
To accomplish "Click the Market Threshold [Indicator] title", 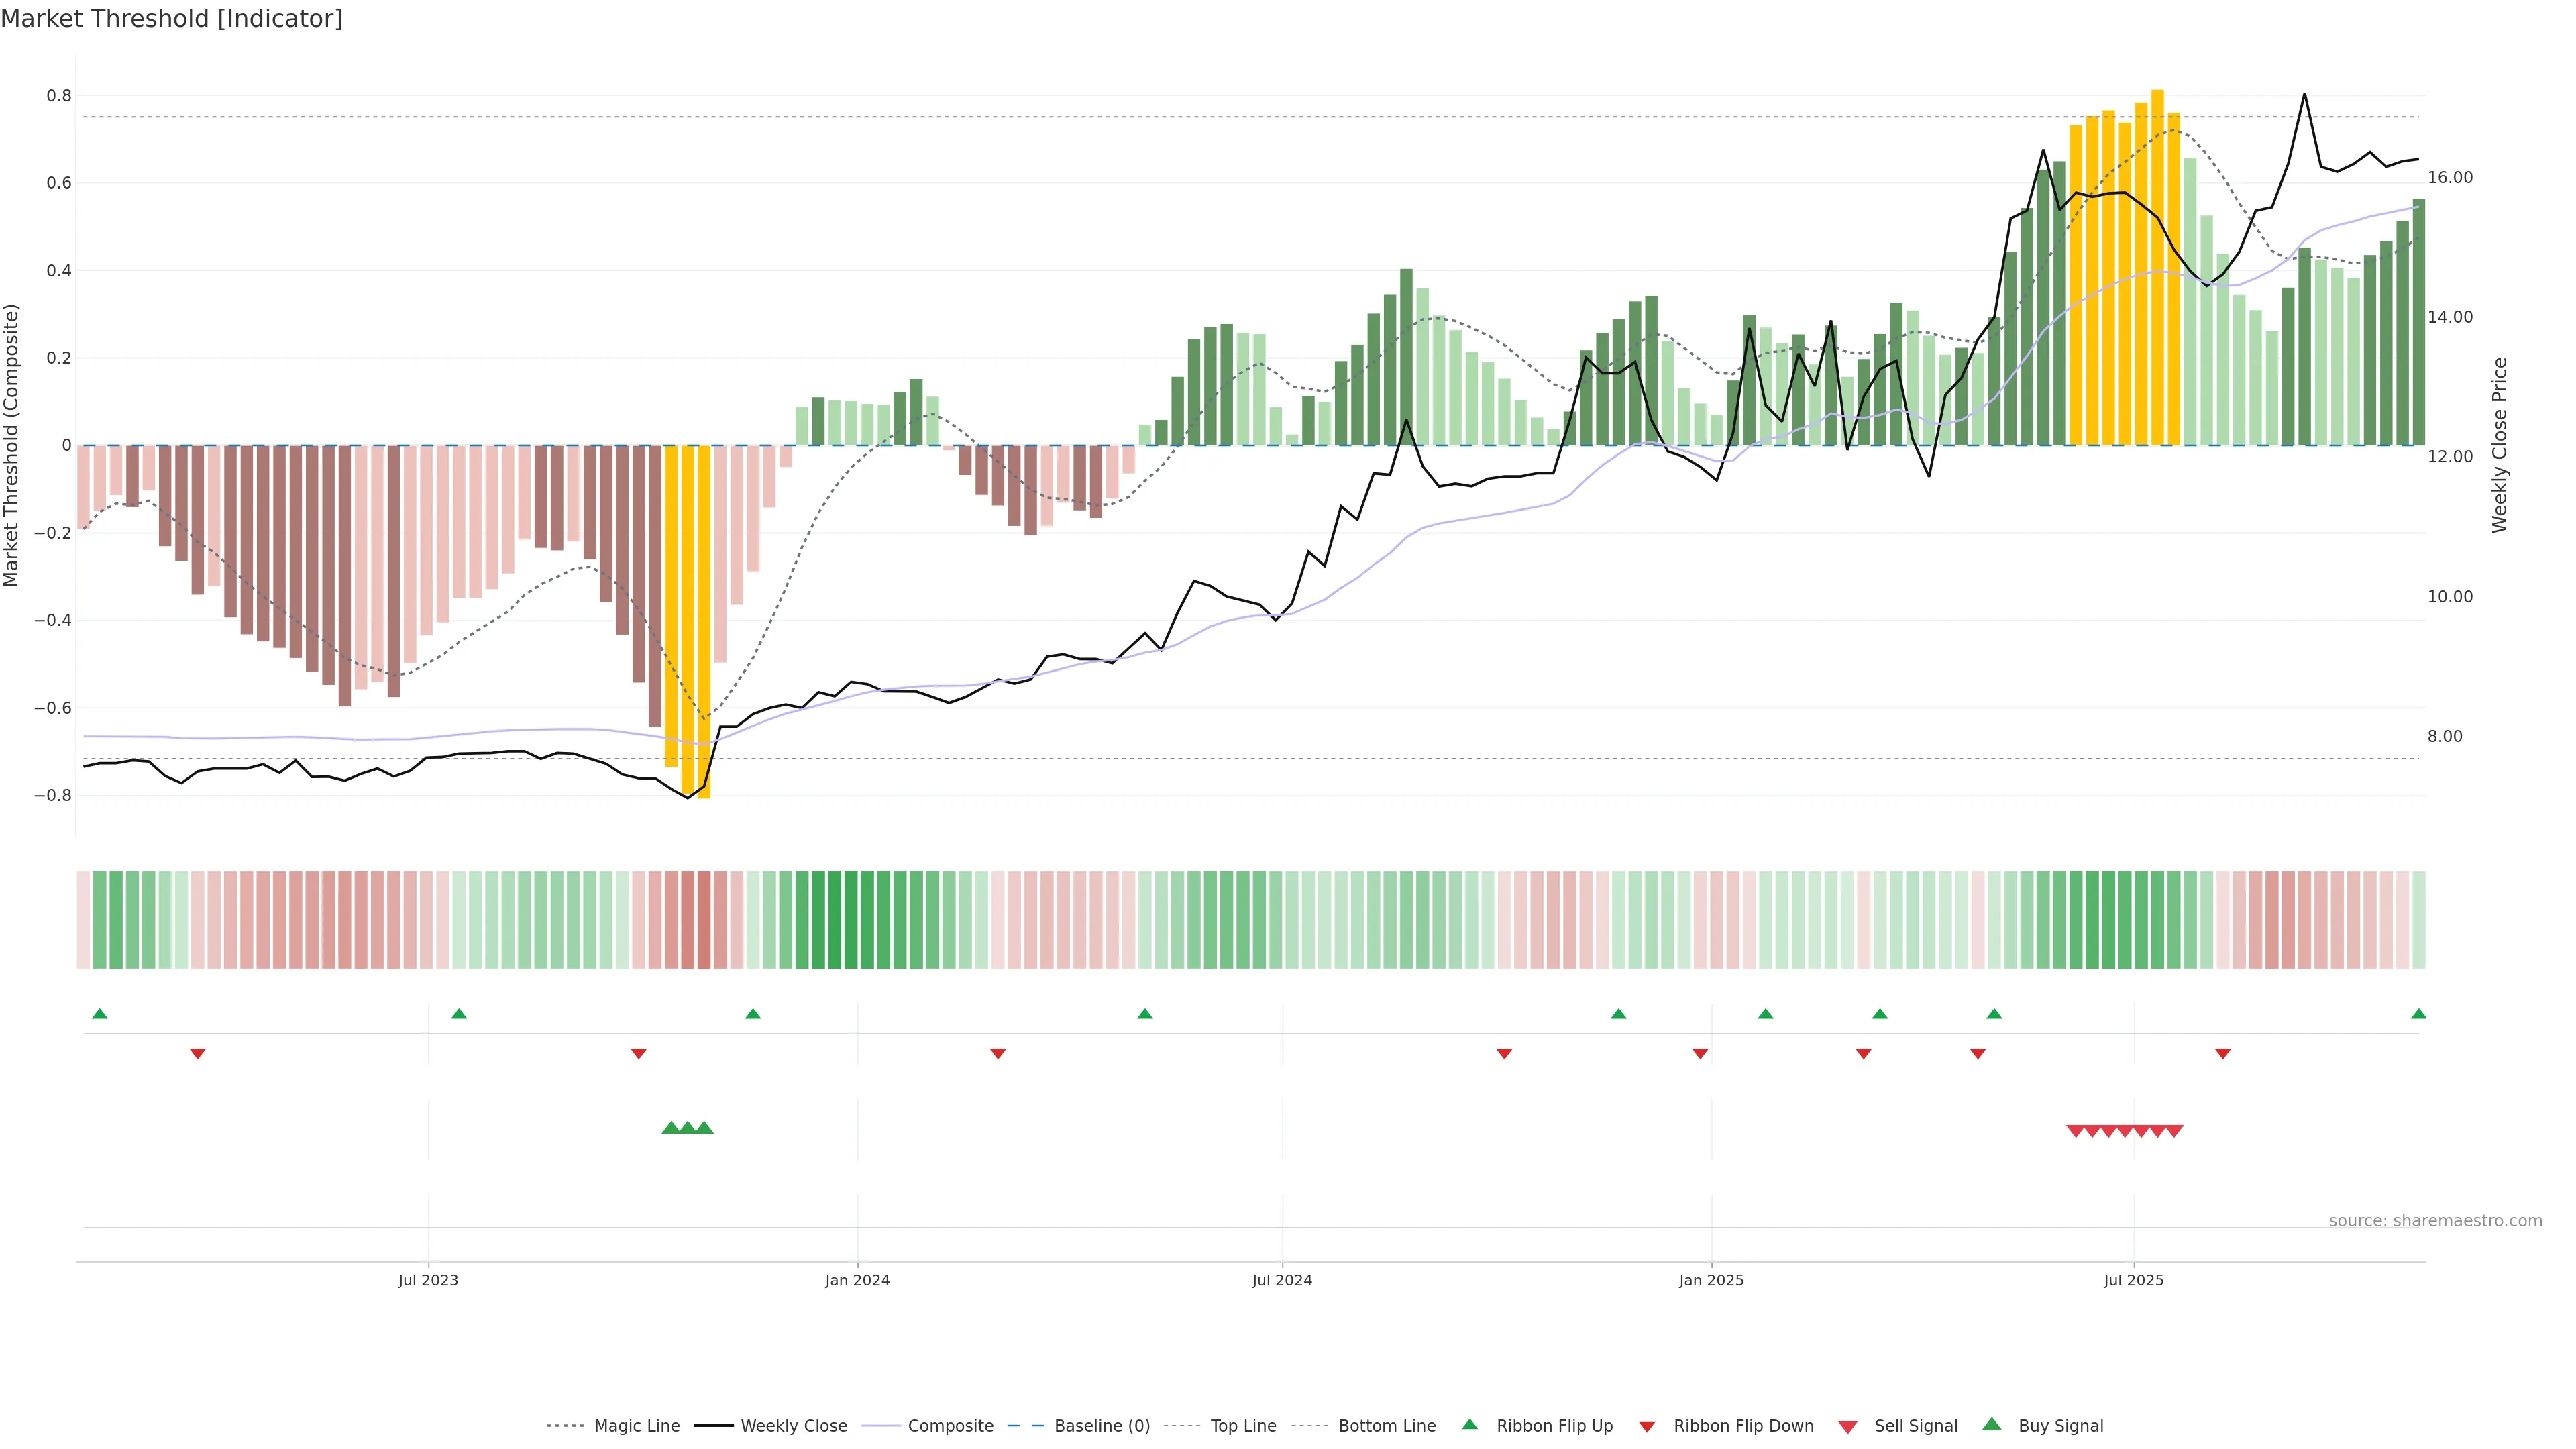I will tap(171, 19).
